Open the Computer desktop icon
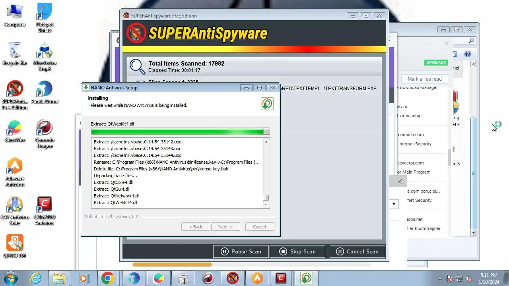 [x=15, y=15]
